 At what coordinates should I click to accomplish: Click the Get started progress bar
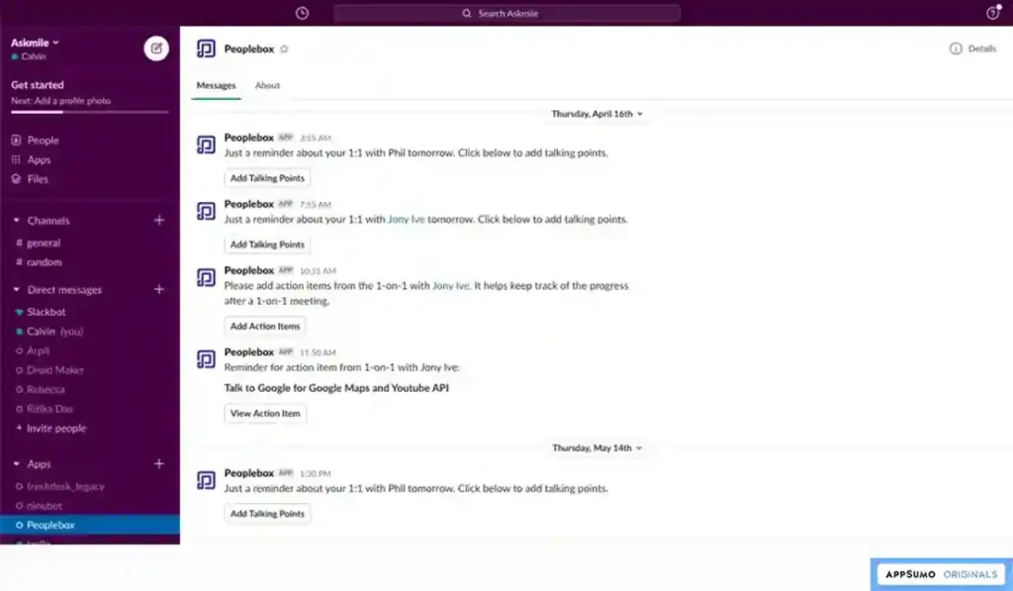(90, 113)
